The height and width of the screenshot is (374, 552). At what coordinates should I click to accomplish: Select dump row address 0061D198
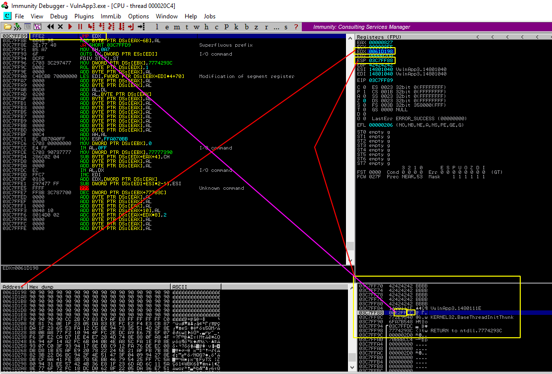[x=14, y=293]
